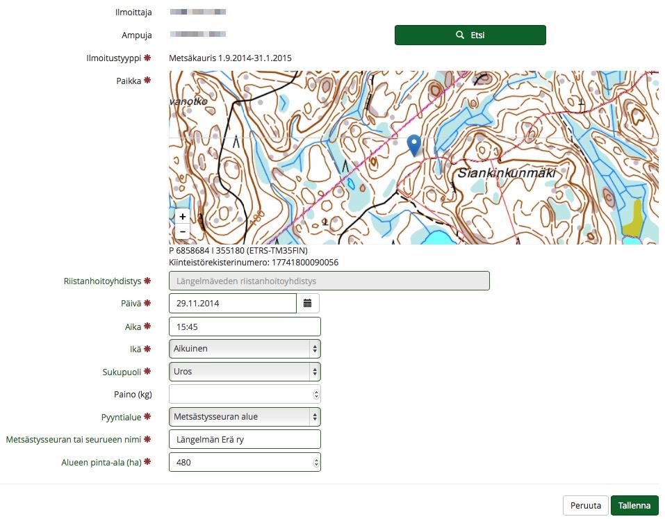Cancel with the Peruuta button
This screenshot has width=665, height=519.
[585, 505]
